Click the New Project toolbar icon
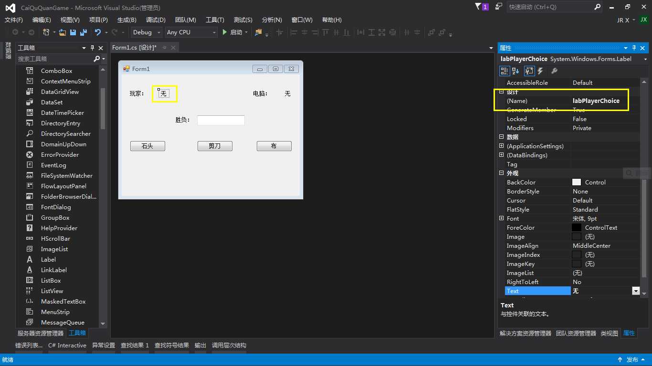The width and height of the screenshot is (652, 366). click(46, 32)
